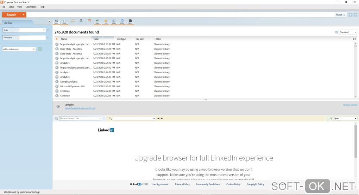
Task: Click the open document icon beside Open
Action: 330,119
